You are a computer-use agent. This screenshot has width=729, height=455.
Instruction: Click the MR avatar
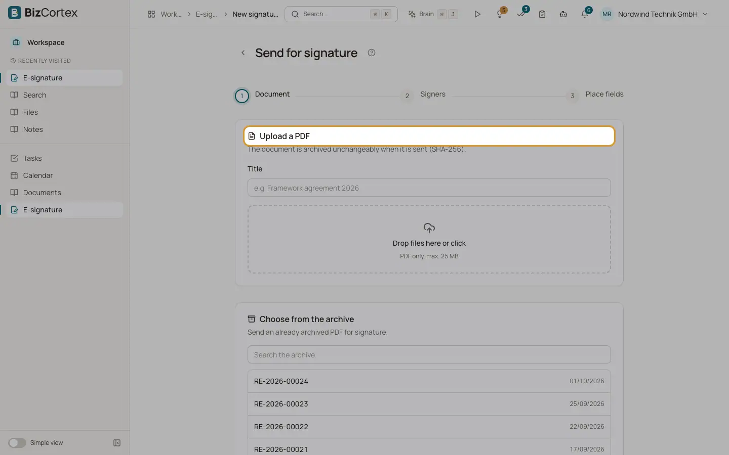pyautogui.click(x=607, y=14)
